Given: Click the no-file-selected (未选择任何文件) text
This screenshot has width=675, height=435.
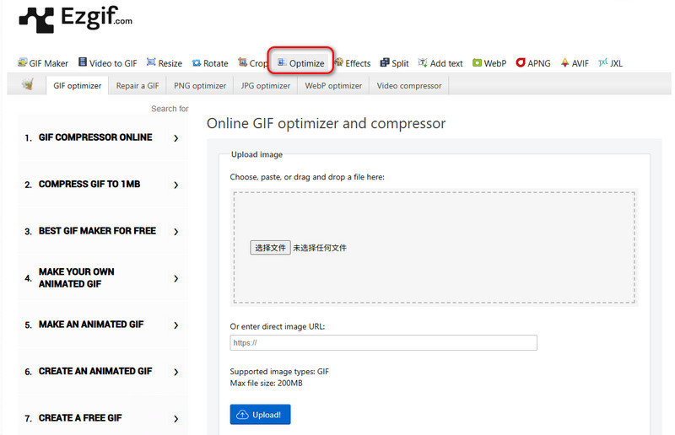Looking at the screenshot, I should (320, 248).
